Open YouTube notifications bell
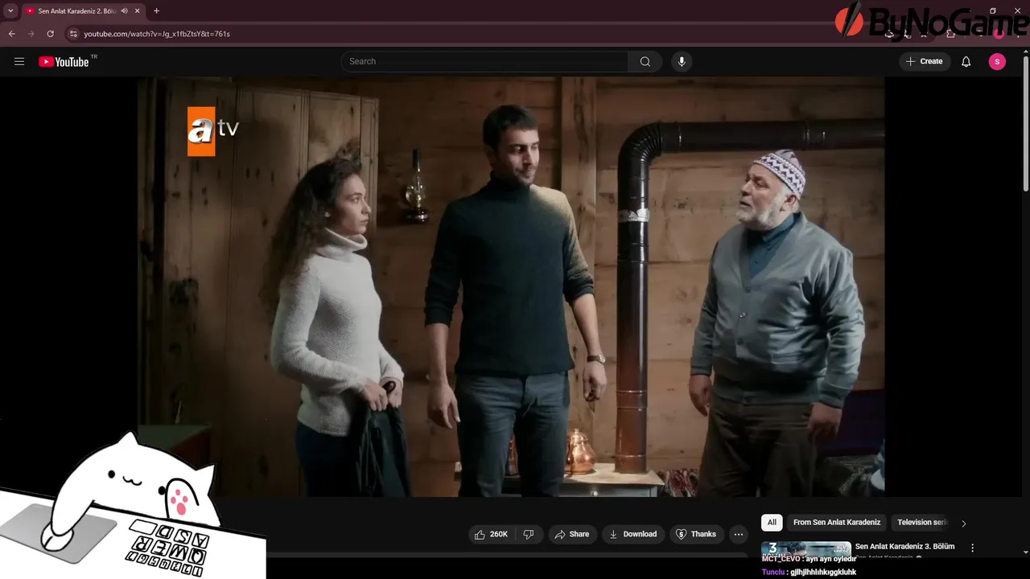Image resolution: width=1030 pixels, height=579 pixels. (x=966, y=61)
